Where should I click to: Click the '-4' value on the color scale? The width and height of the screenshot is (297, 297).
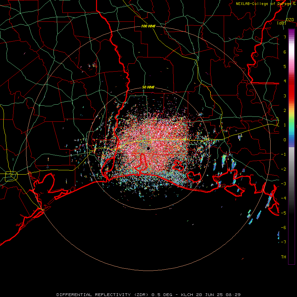click(x=283, y=198)
